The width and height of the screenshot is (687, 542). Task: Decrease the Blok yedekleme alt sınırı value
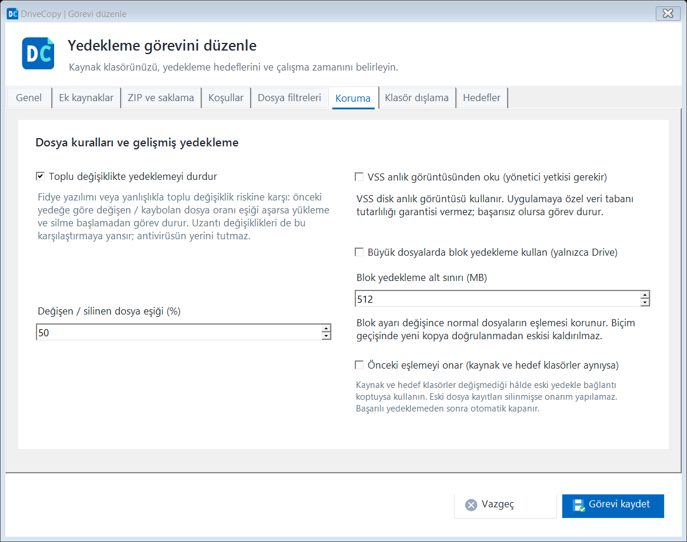[x=645, y=302]
